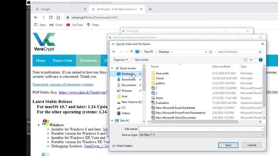Click Desktop in the address breadcrumb
The height and width of the screenshot is (156, 278).
click(x=164, y=52)
